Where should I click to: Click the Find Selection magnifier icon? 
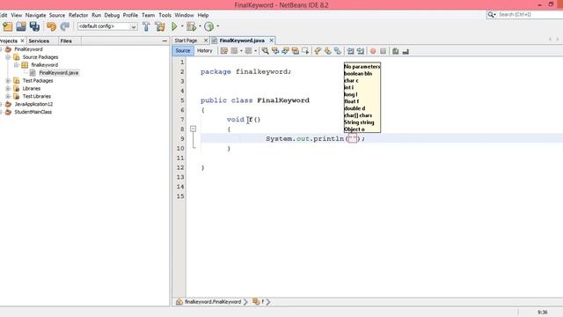pos(265,51)
